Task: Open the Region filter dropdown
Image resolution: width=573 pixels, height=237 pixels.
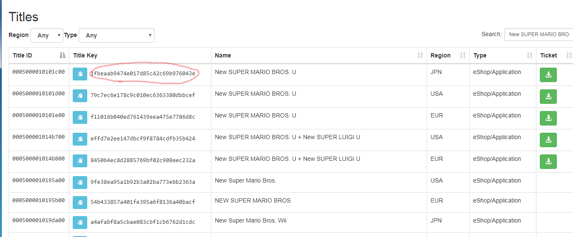Action: point(47,35)
